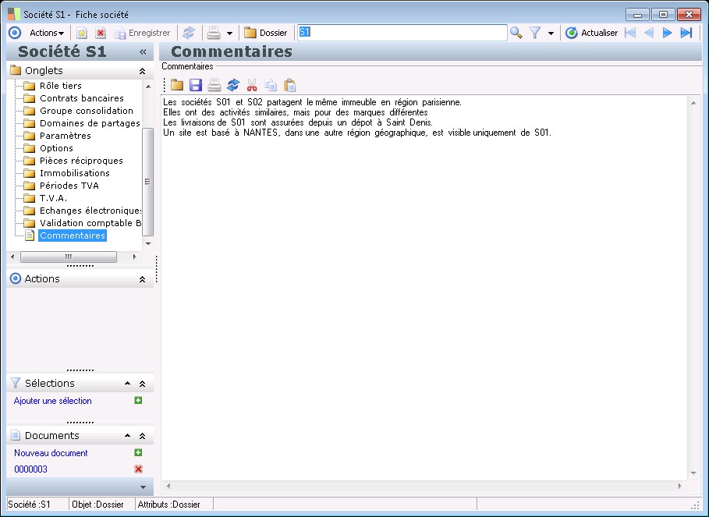Open folder icon in Commentaires toolbar
The width and height of the screenshot is (709, 517).
pyautogui.click(x=177, y=85)
